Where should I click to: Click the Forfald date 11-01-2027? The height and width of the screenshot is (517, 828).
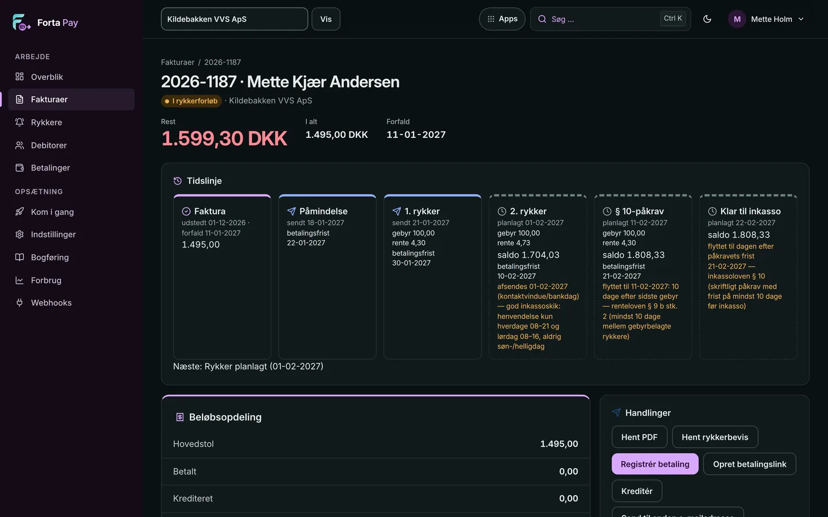416,134
